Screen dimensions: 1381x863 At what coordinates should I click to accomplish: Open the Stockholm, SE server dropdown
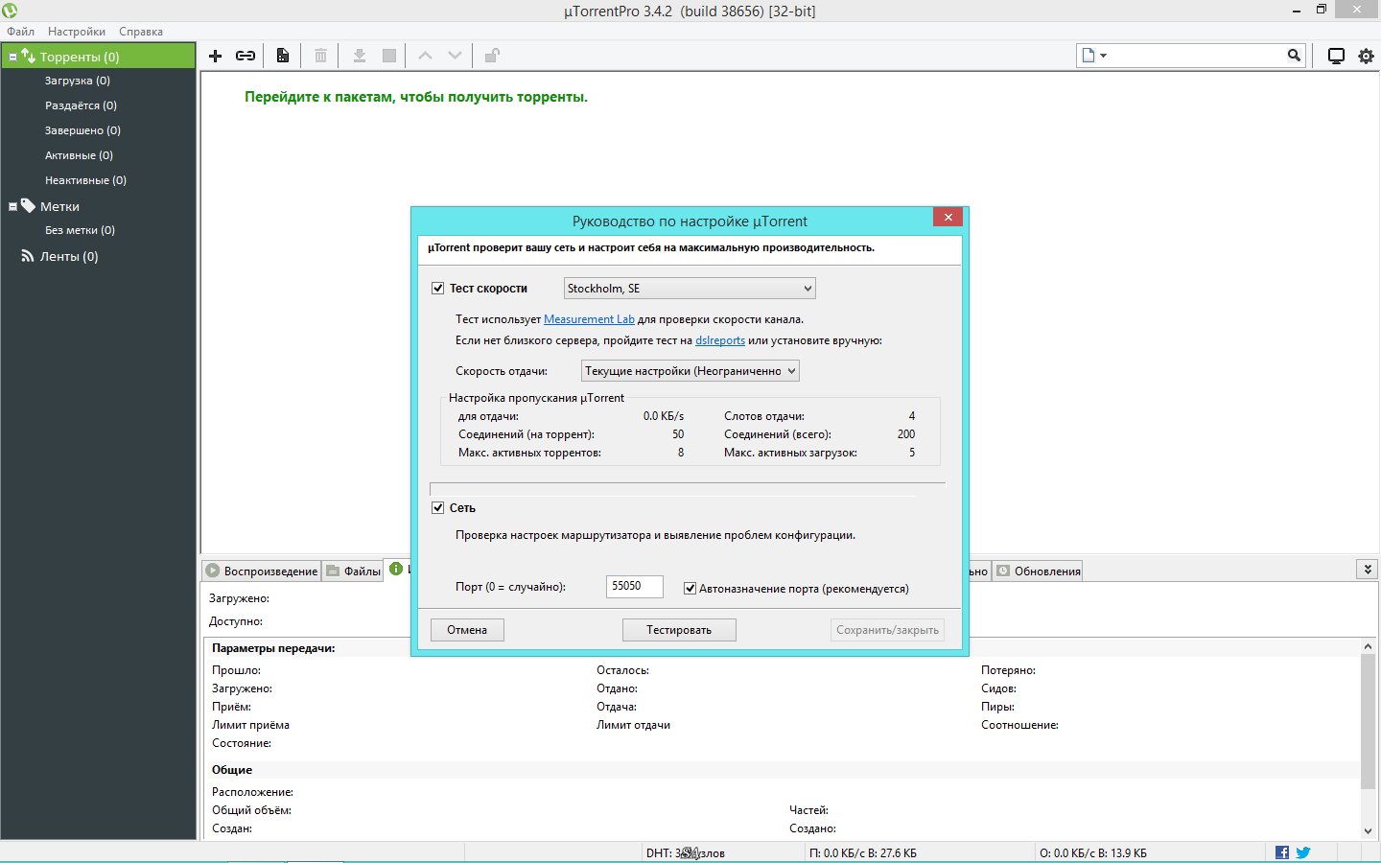(x=690, y=288)
